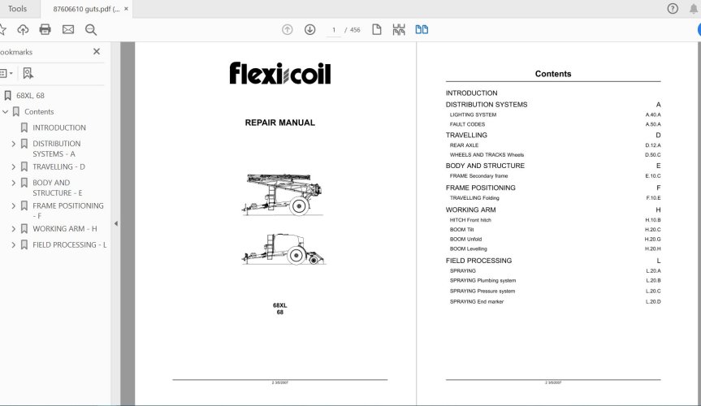Expand the FIELD PROCESSING - L bookmark
The image size is (701, 406).
click(x=14, y=245)
